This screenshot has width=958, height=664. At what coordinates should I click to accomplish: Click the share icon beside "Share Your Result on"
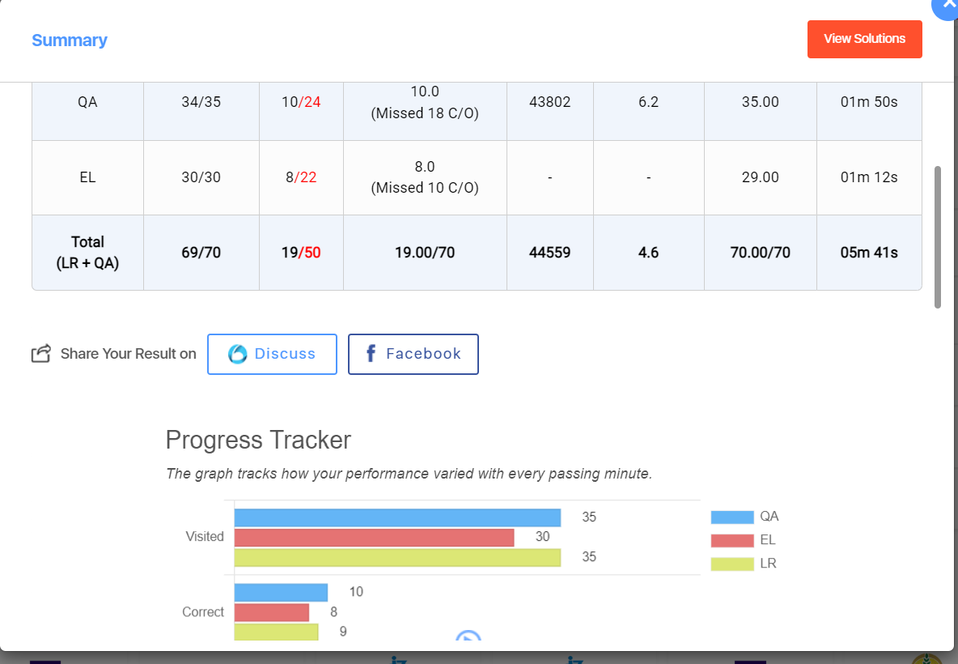40,352
